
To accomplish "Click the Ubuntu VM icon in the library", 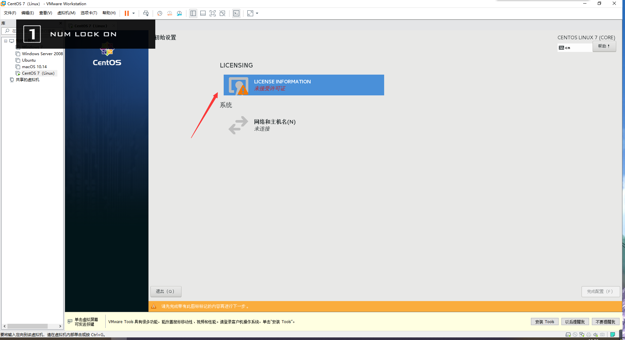I will [18, 60].
